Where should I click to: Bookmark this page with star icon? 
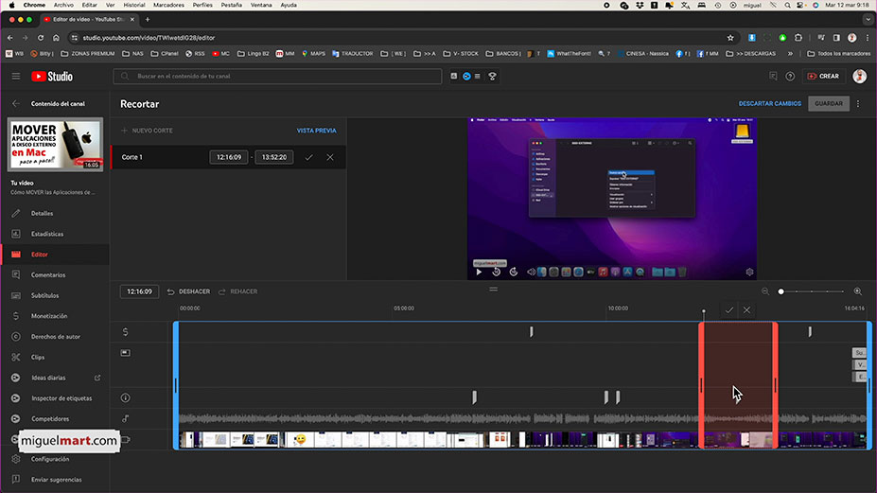click(x=730, y=38)
